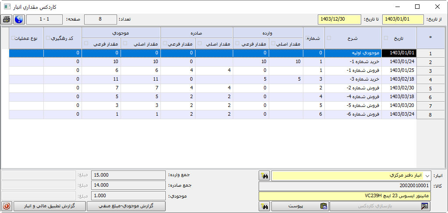Click the date cell 1403/01/25
Image resolution: width=448 pixels, height=213 pixels.
tap(399, 71)
